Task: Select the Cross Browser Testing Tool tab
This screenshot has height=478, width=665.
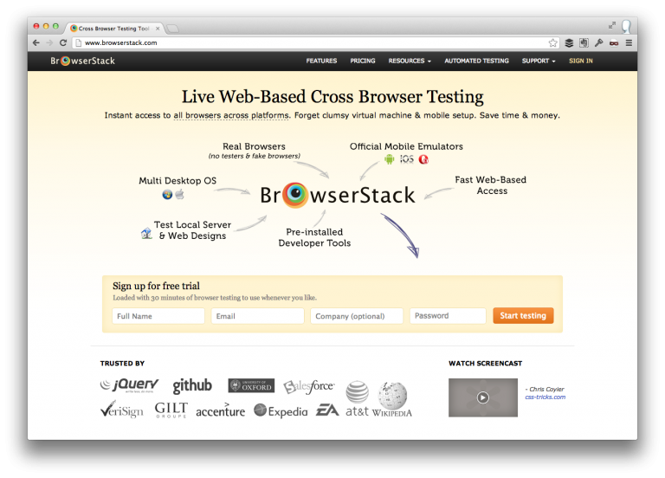Action: coord(113,29)
